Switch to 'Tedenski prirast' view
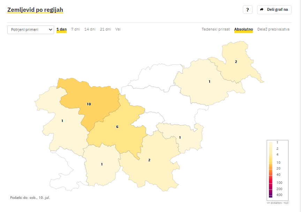 [216, 30]
